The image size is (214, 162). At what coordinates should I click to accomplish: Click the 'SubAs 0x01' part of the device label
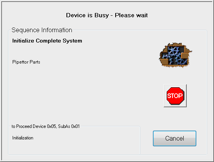tap(69, 126)
